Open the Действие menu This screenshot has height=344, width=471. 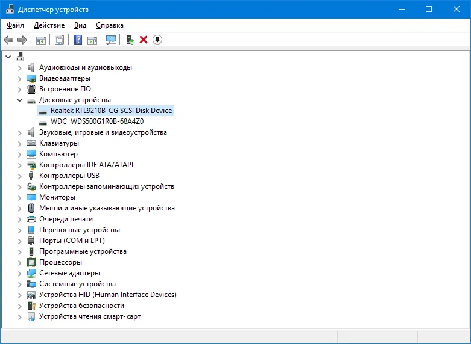click(x=49, y=25)
